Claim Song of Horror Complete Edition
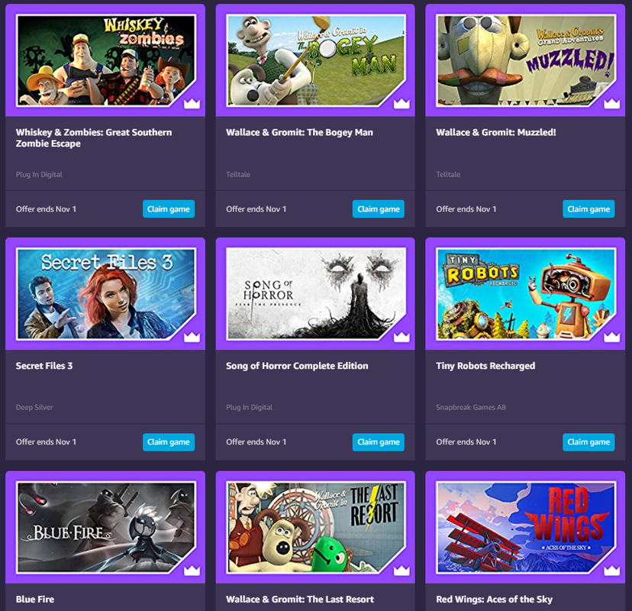The image size is (632, 611). coord(379,442)
